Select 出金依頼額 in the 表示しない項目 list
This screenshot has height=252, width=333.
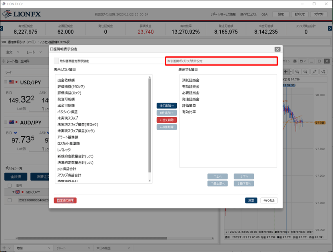coord(66,80)
